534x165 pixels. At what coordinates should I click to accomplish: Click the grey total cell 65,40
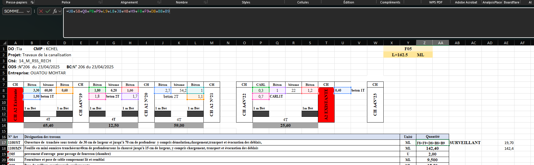[x=48, y=125]
